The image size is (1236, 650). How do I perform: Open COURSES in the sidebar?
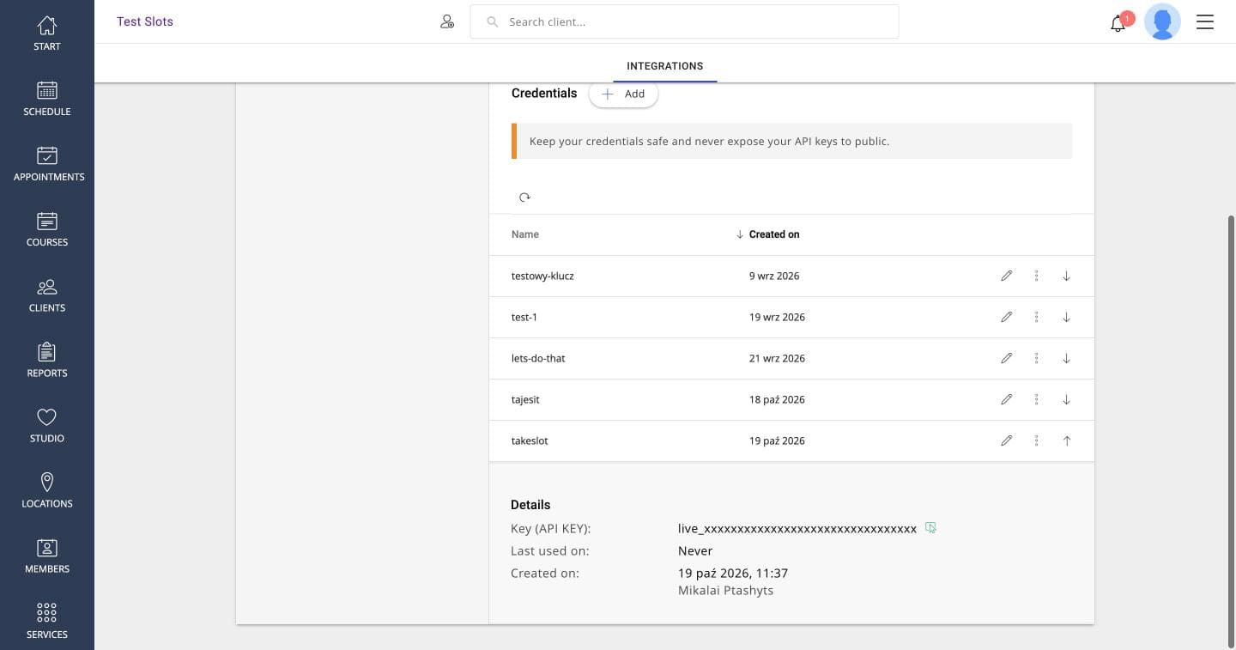tap(47, 229)
